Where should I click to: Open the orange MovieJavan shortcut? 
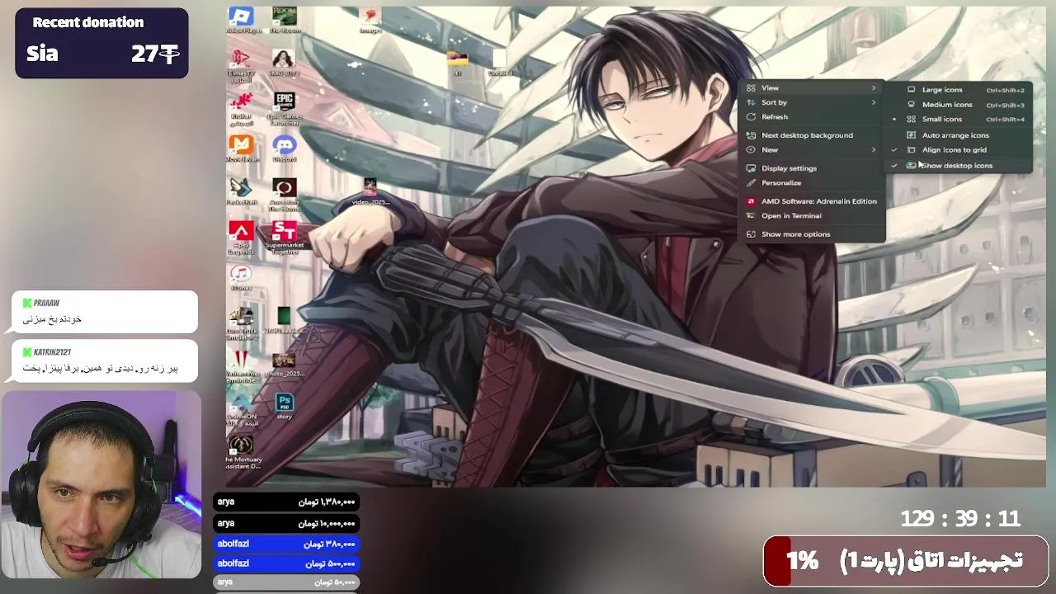point(242,148)
